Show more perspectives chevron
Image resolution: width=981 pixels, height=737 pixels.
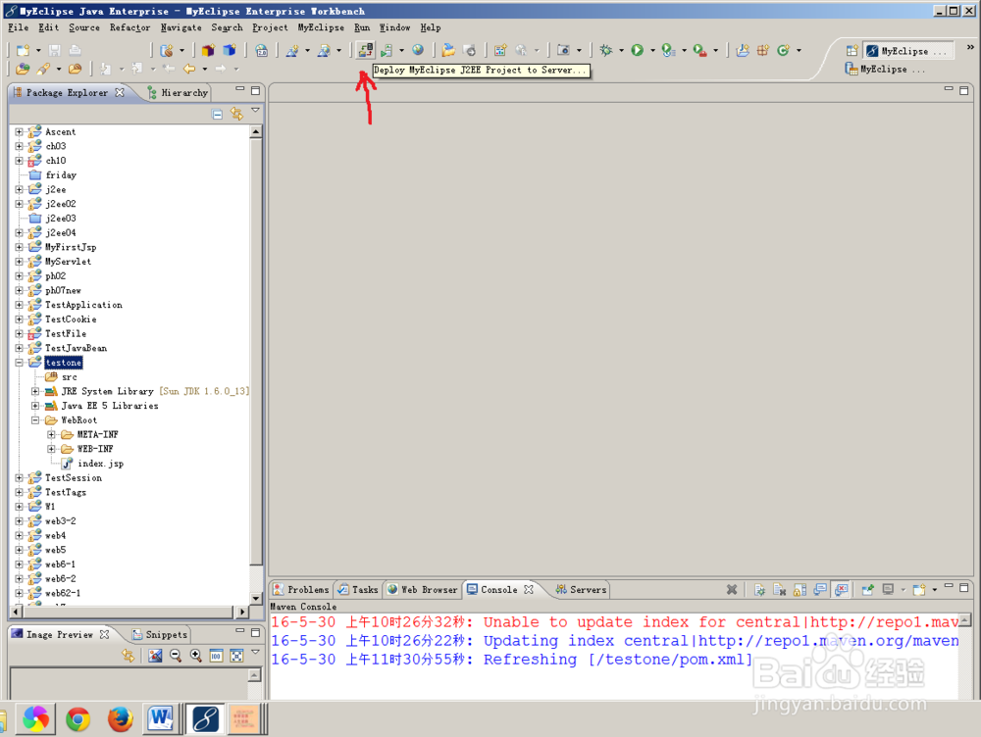tap(970, 47)
